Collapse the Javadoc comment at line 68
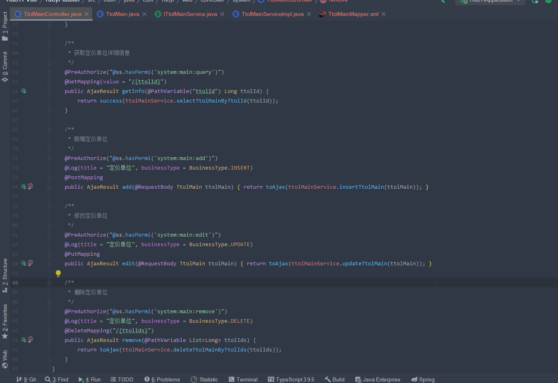The width and height of the screenshot is (558, 383). (49, 129)
